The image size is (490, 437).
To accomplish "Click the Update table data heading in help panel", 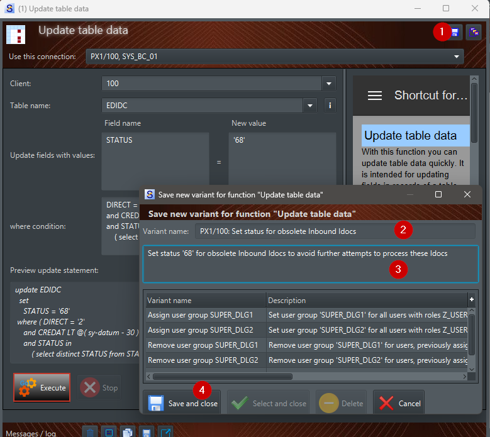I will coord(410,136).
